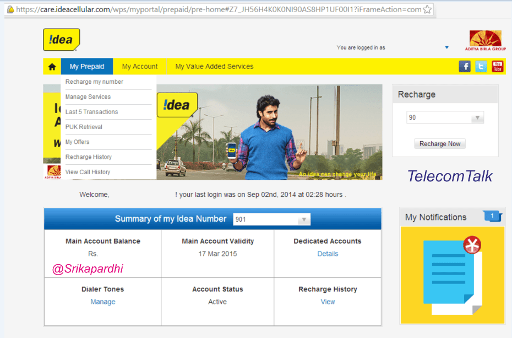
Task: Open the recharge amount dropdown showing 90
Action: (445, 117)
